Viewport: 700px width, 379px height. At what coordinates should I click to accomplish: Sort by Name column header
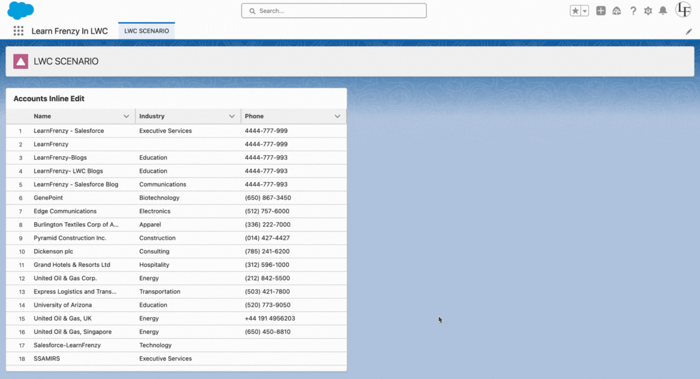(x=42, y=116)
